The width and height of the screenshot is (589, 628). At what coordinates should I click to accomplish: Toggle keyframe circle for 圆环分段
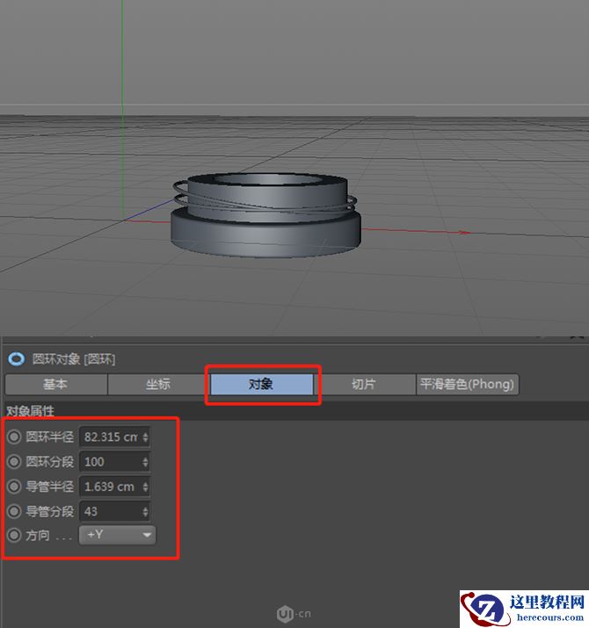14,462
